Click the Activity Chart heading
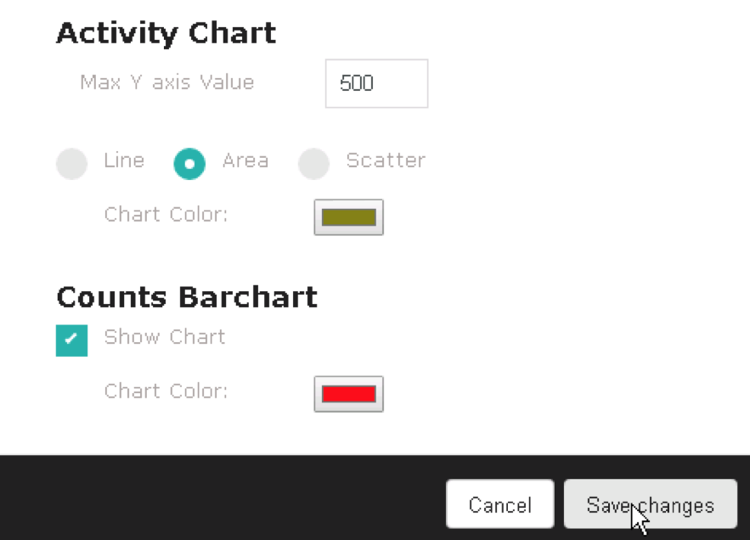Viewport: 750px width, 540px height. point(166,33)
